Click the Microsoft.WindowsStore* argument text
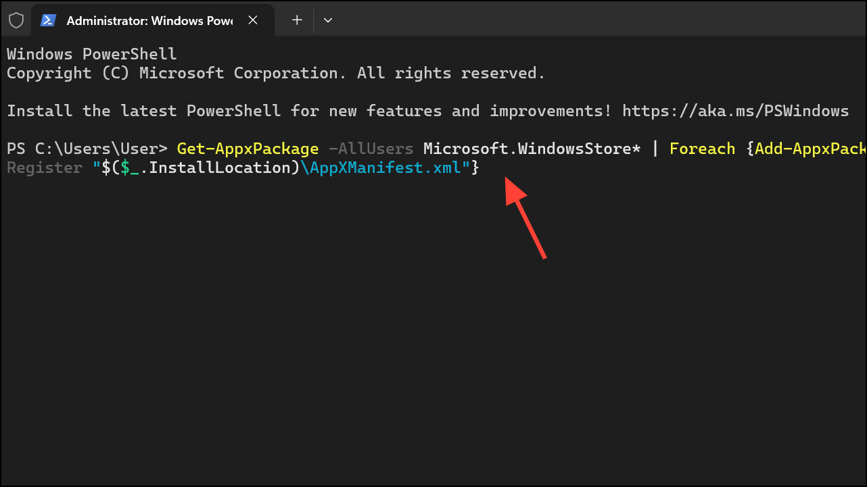The image size is (867, 487). pos(532,148)
